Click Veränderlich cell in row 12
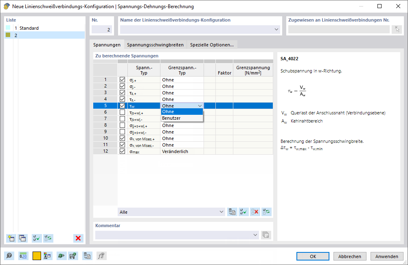The height and width of the screenshot is (265, 408). tap(182, 151)
